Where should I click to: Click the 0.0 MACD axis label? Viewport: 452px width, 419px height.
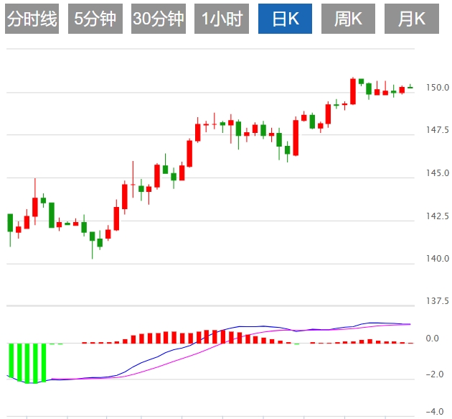click(x=434, y=338)
